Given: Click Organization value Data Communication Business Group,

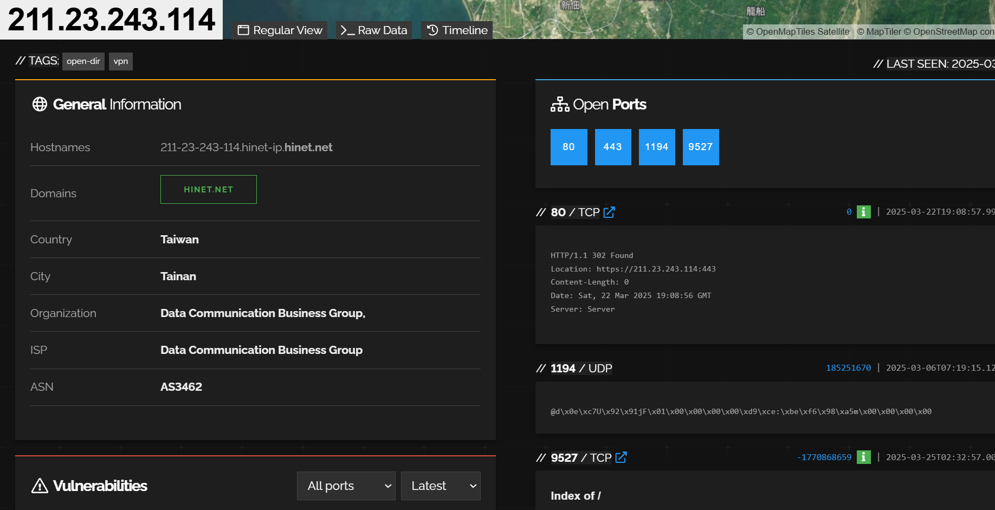Looking at the screenshot, I should point(263,313).
